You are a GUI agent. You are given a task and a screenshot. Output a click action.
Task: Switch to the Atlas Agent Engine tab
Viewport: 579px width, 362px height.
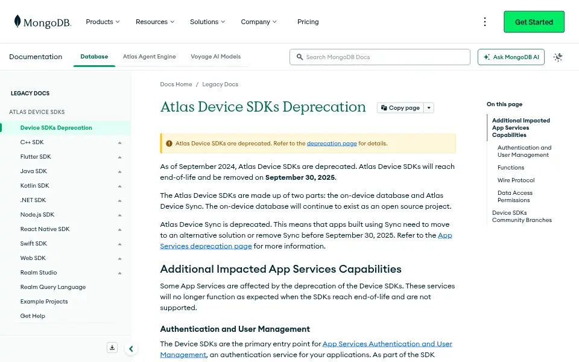[x=149, y=57]
